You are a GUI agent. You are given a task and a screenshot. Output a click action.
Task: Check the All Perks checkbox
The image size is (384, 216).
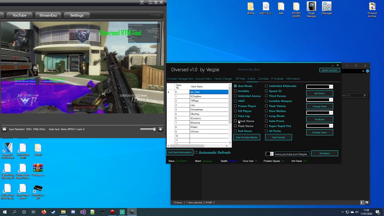coord(266,131)
